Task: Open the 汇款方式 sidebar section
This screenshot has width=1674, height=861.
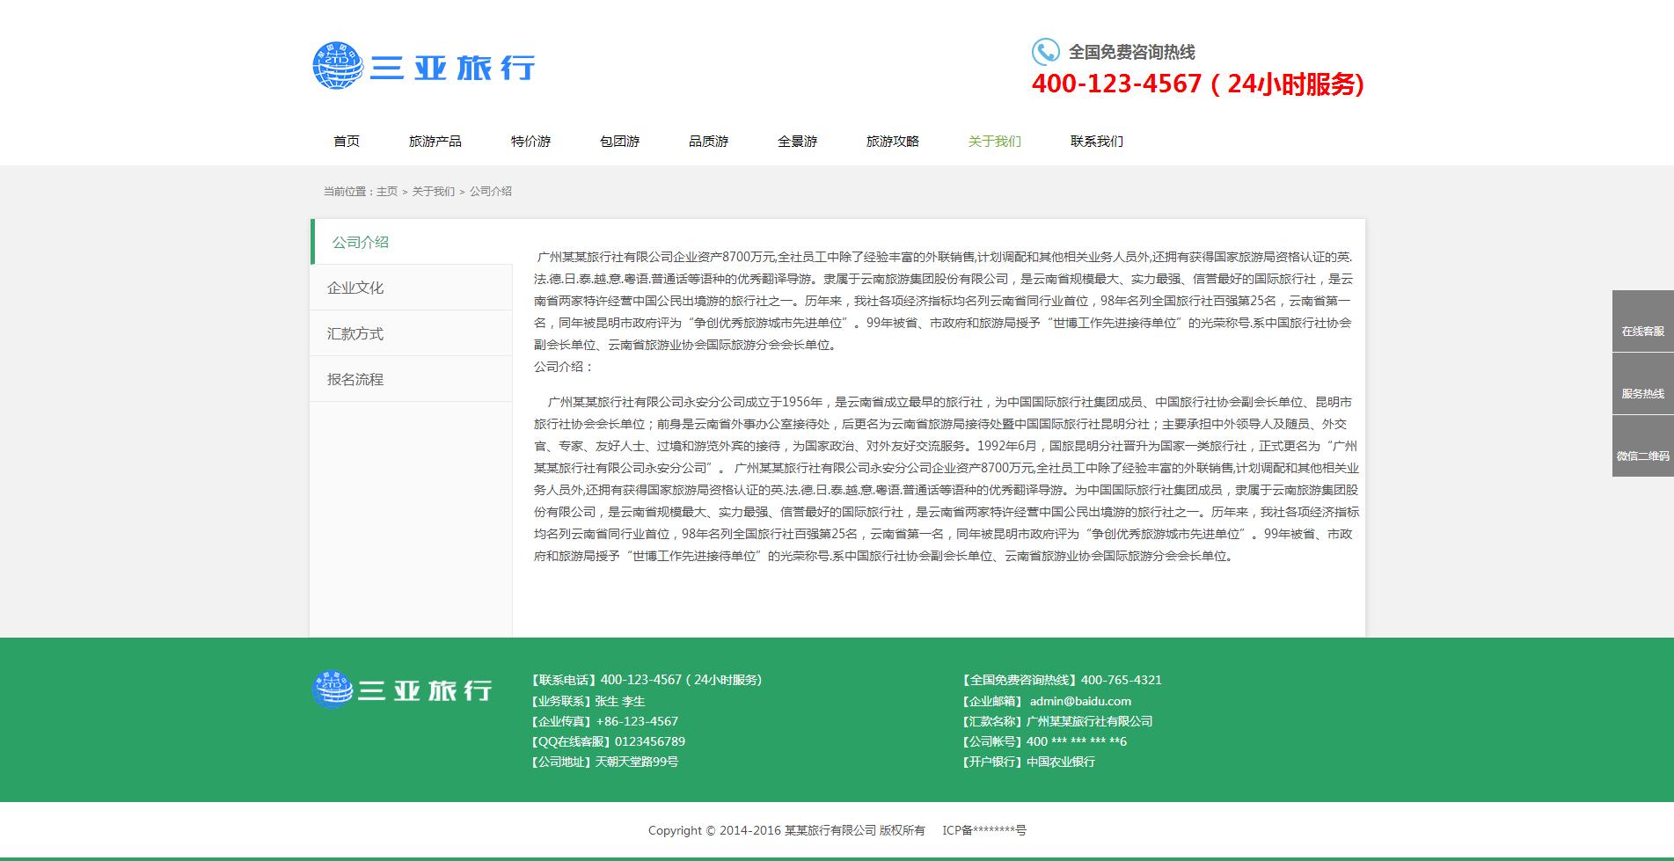Action: pyautogui.click(x=355, y=333)
